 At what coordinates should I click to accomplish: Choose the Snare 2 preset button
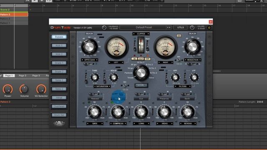(x=59, y=72)
